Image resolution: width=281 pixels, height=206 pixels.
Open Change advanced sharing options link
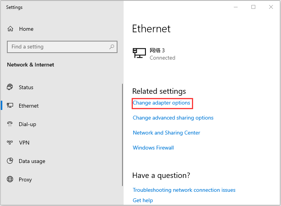coord(173,118)
